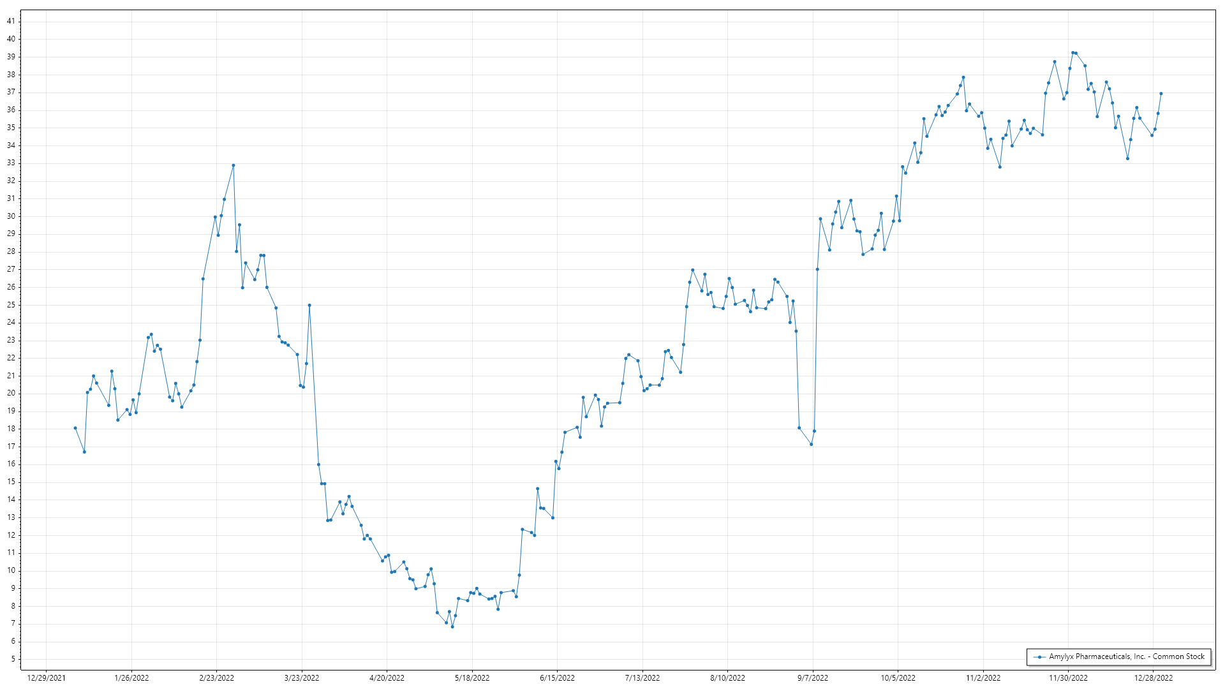Click the 7/13/2022 x-axis date label
The height and width of the screenshot is (689, 1225).
tap(642, 678)
